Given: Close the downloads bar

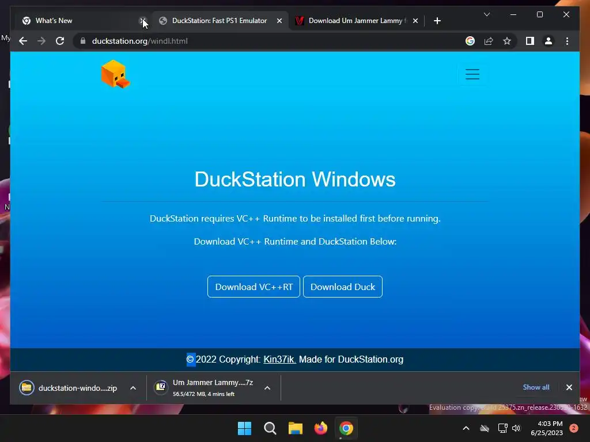Looking at the screenshot, I should click(x=569, y=387).
